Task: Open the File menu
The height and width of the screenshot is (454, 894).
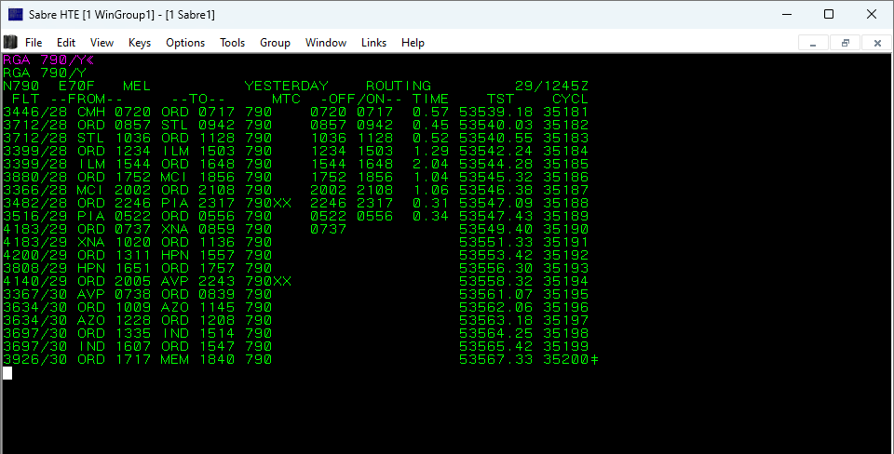Action: pyautogui.click(x=34, y=43)
